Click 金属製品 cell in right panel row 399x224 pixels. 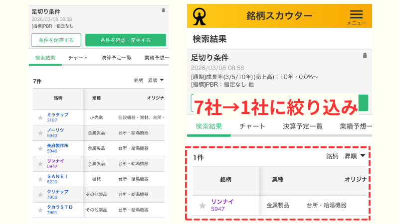(278, 205)
